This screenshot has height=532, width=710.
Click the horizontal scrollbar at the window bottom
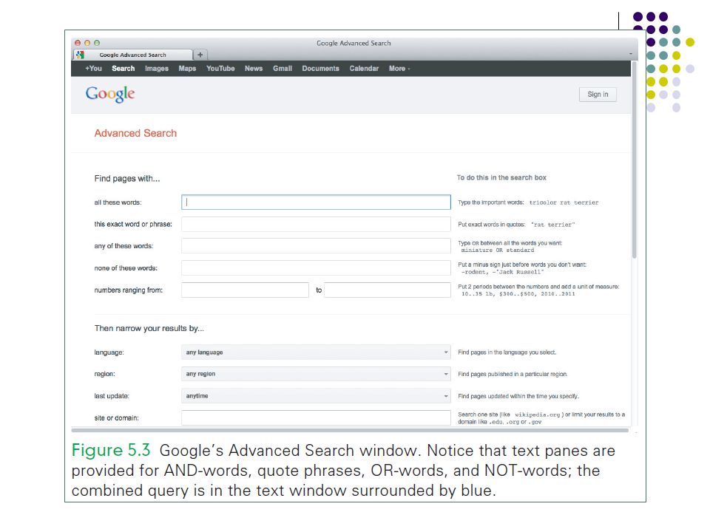click(350, 430)
